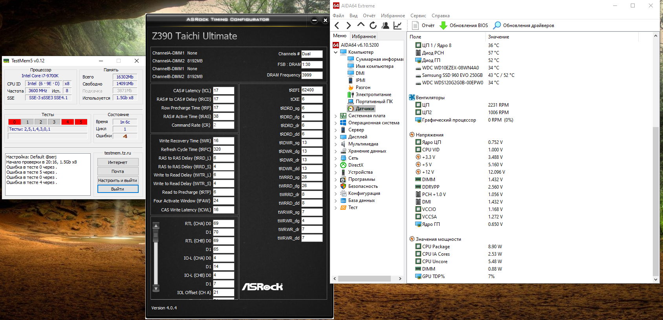Collapse the Компьютер tree node
The width and height of the screenshot is (663, 320).
tap(336, 52)
